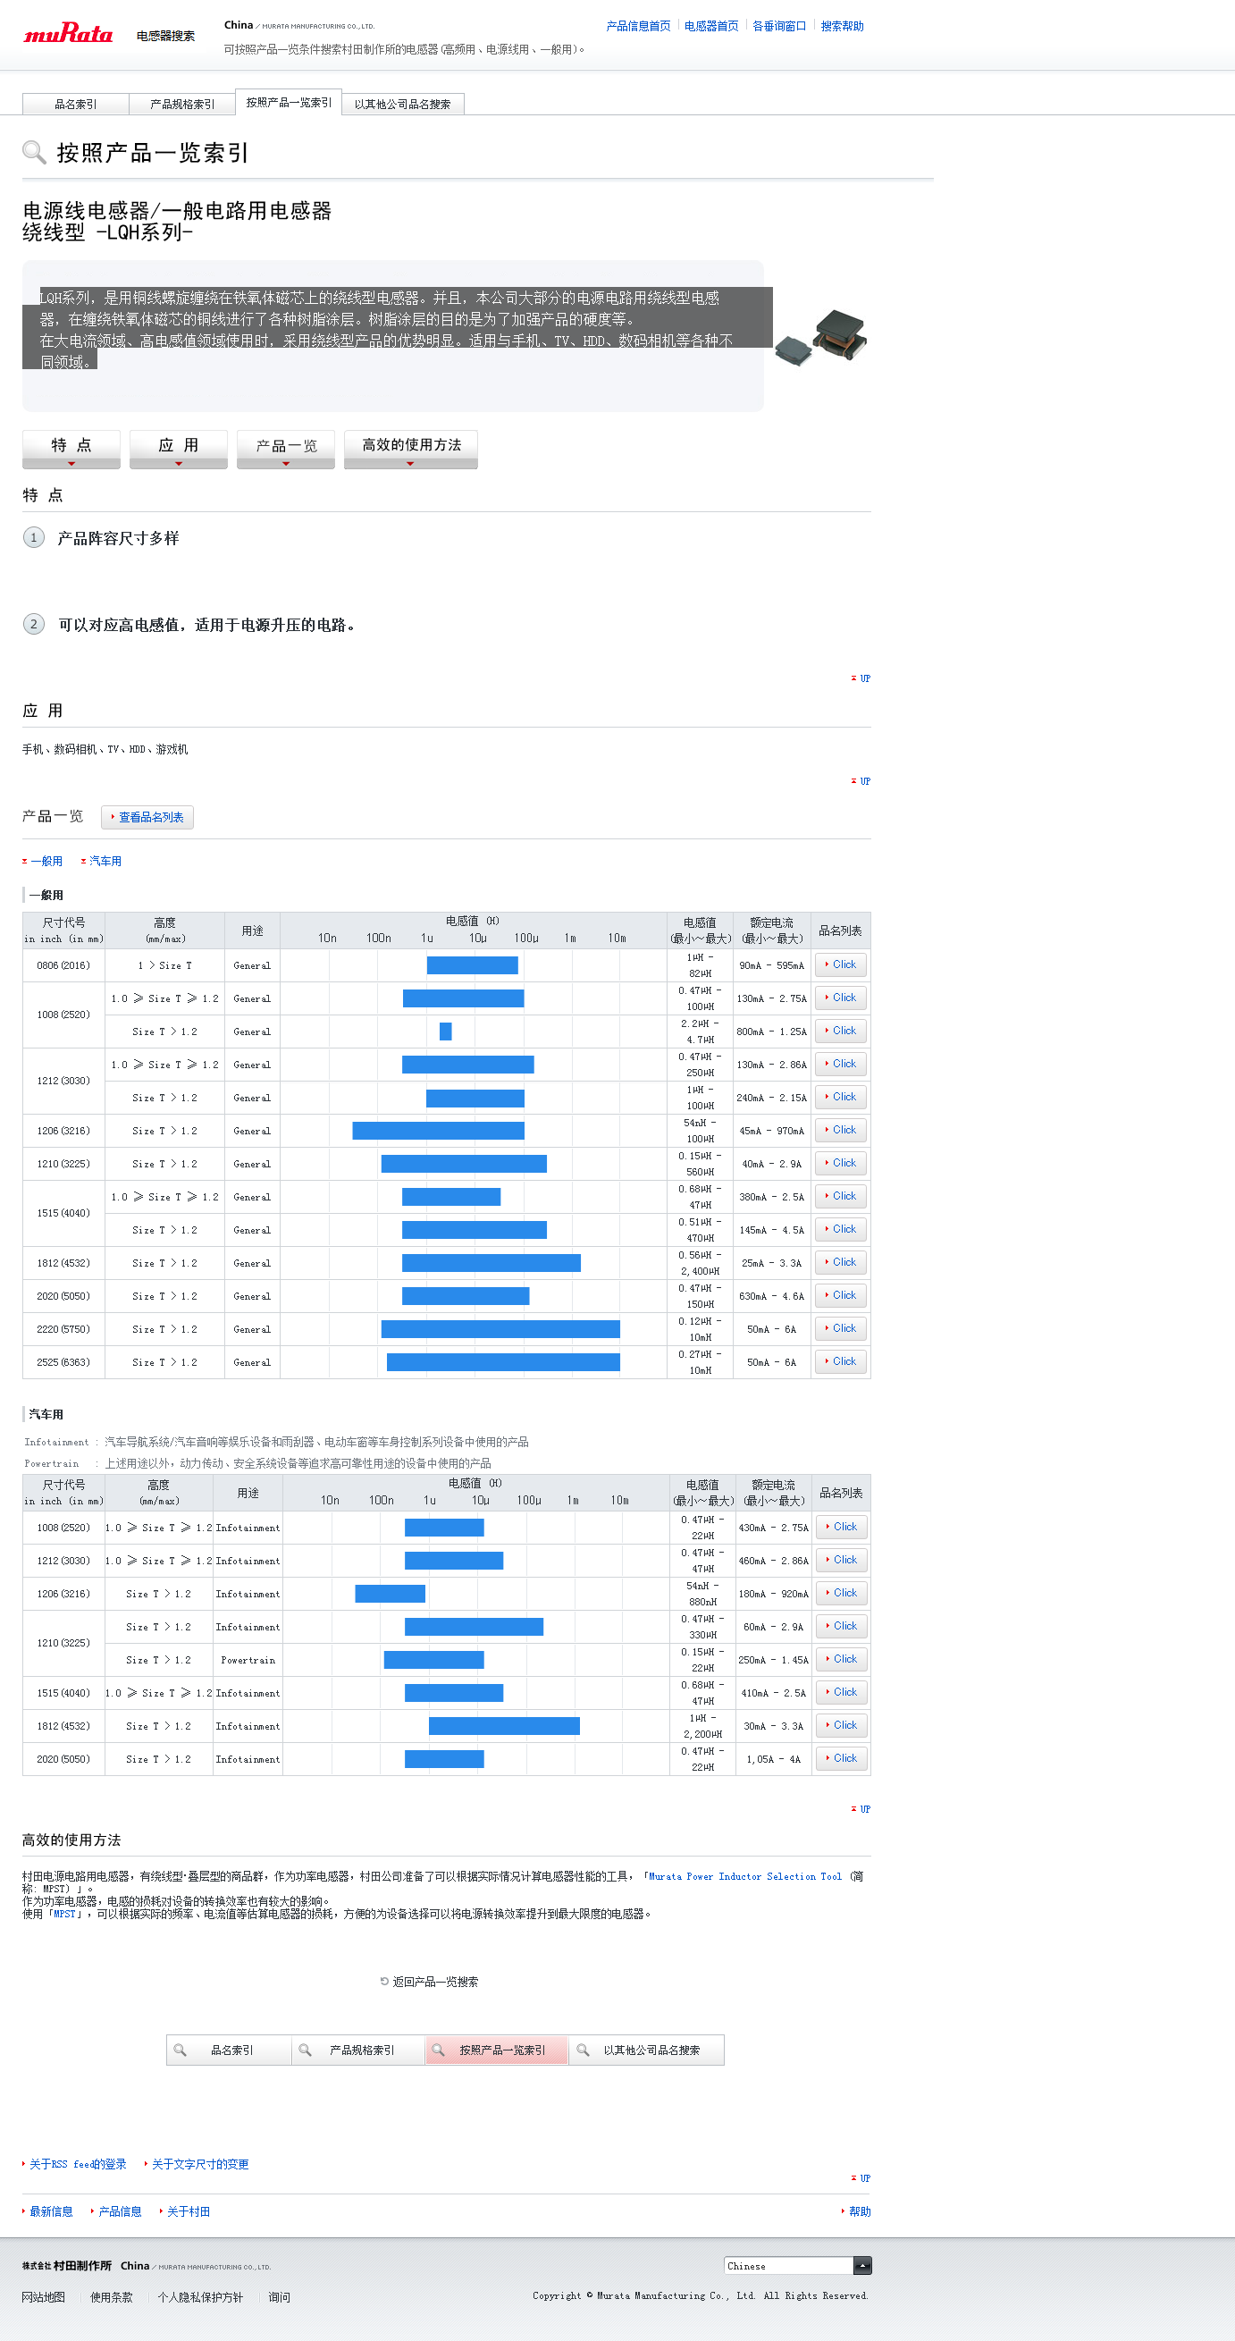Click the magnifier icon beside 品名索引 at bottom
The image size is (1235, 2341).
180,2050
